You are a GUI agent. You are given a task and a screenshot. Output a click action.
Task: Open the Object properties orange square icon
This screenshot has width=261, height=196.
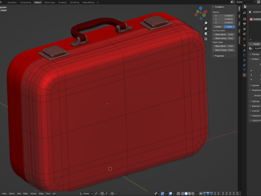(x=244, y=45)
